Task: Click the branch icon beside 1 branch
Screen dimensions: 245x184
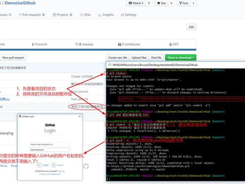Action: [33, 44]
